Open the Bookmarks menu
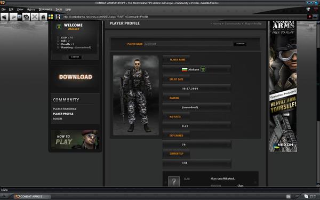Screen dimensions: 320x200 pyautogui.click(x=45, y=10)
